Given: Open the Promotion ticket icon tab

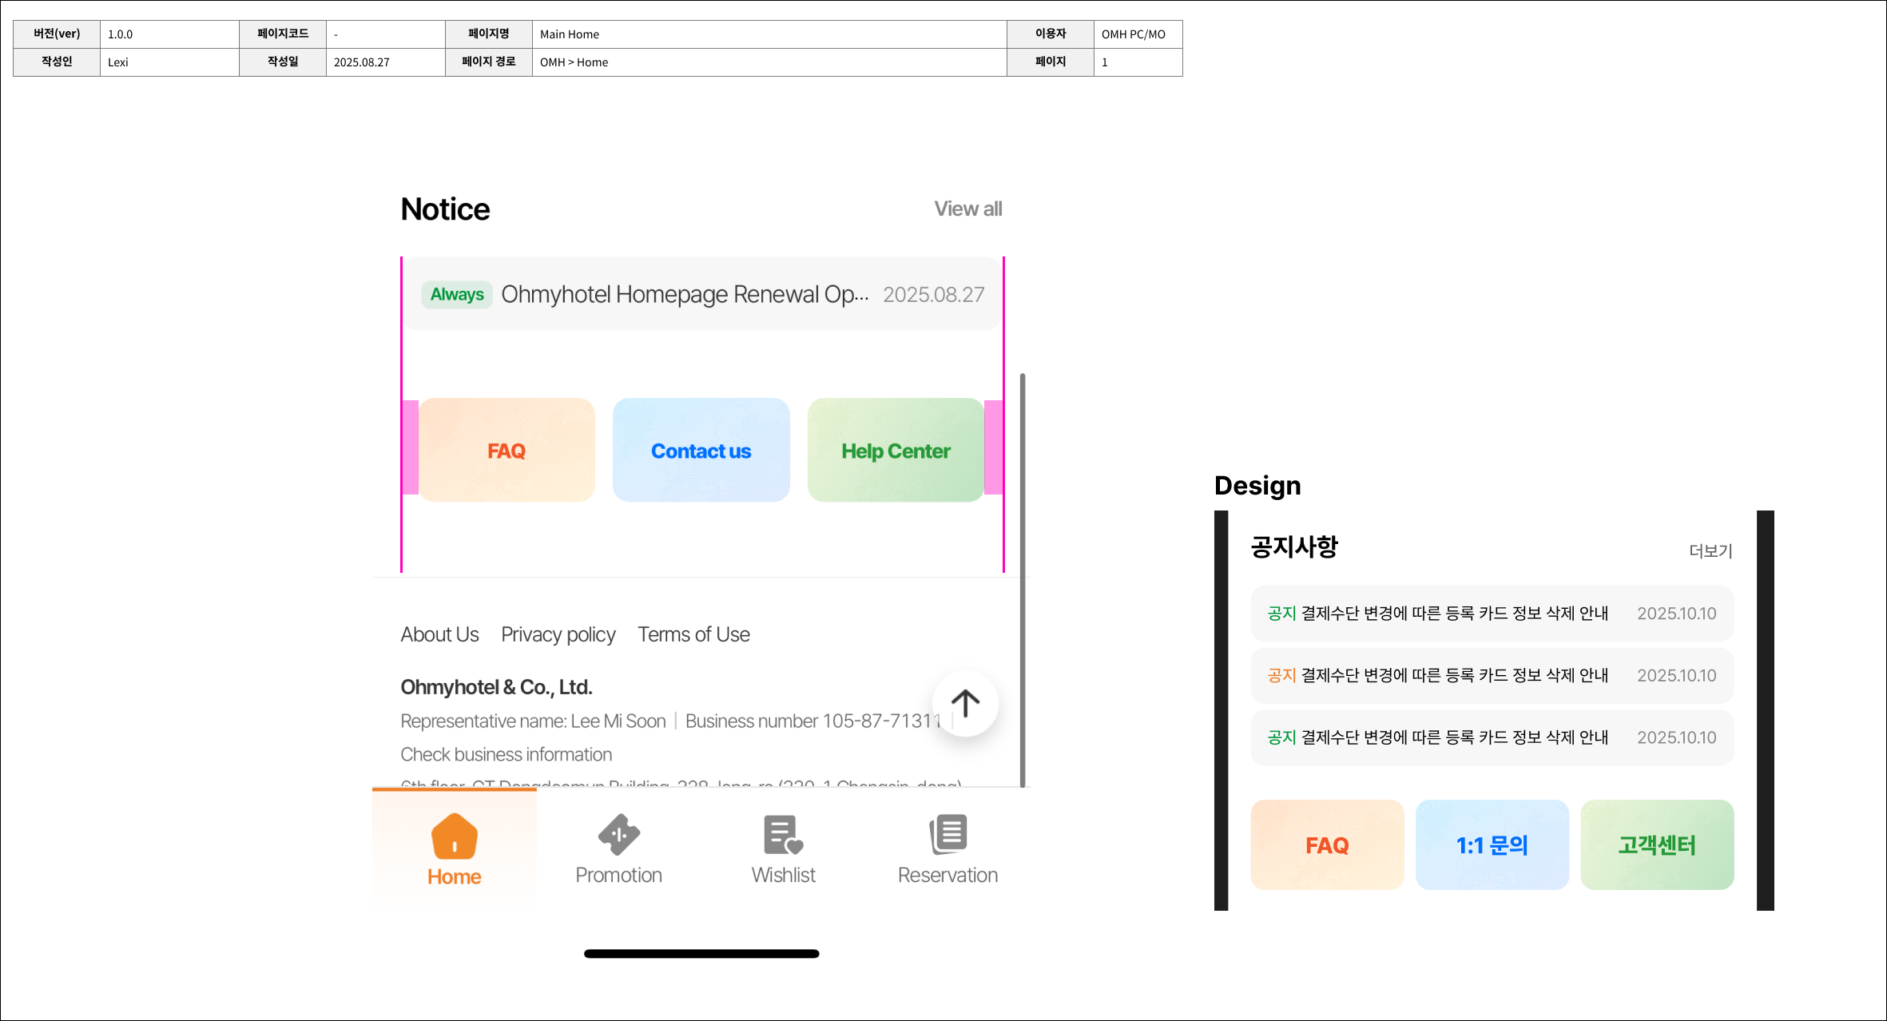Looking at the screenshot, I should 618,835.
